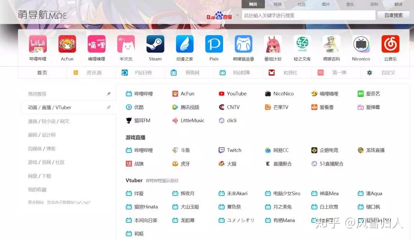Open the 绊爱 Vtuber link
414x240 pixels.
click(135, 193)
